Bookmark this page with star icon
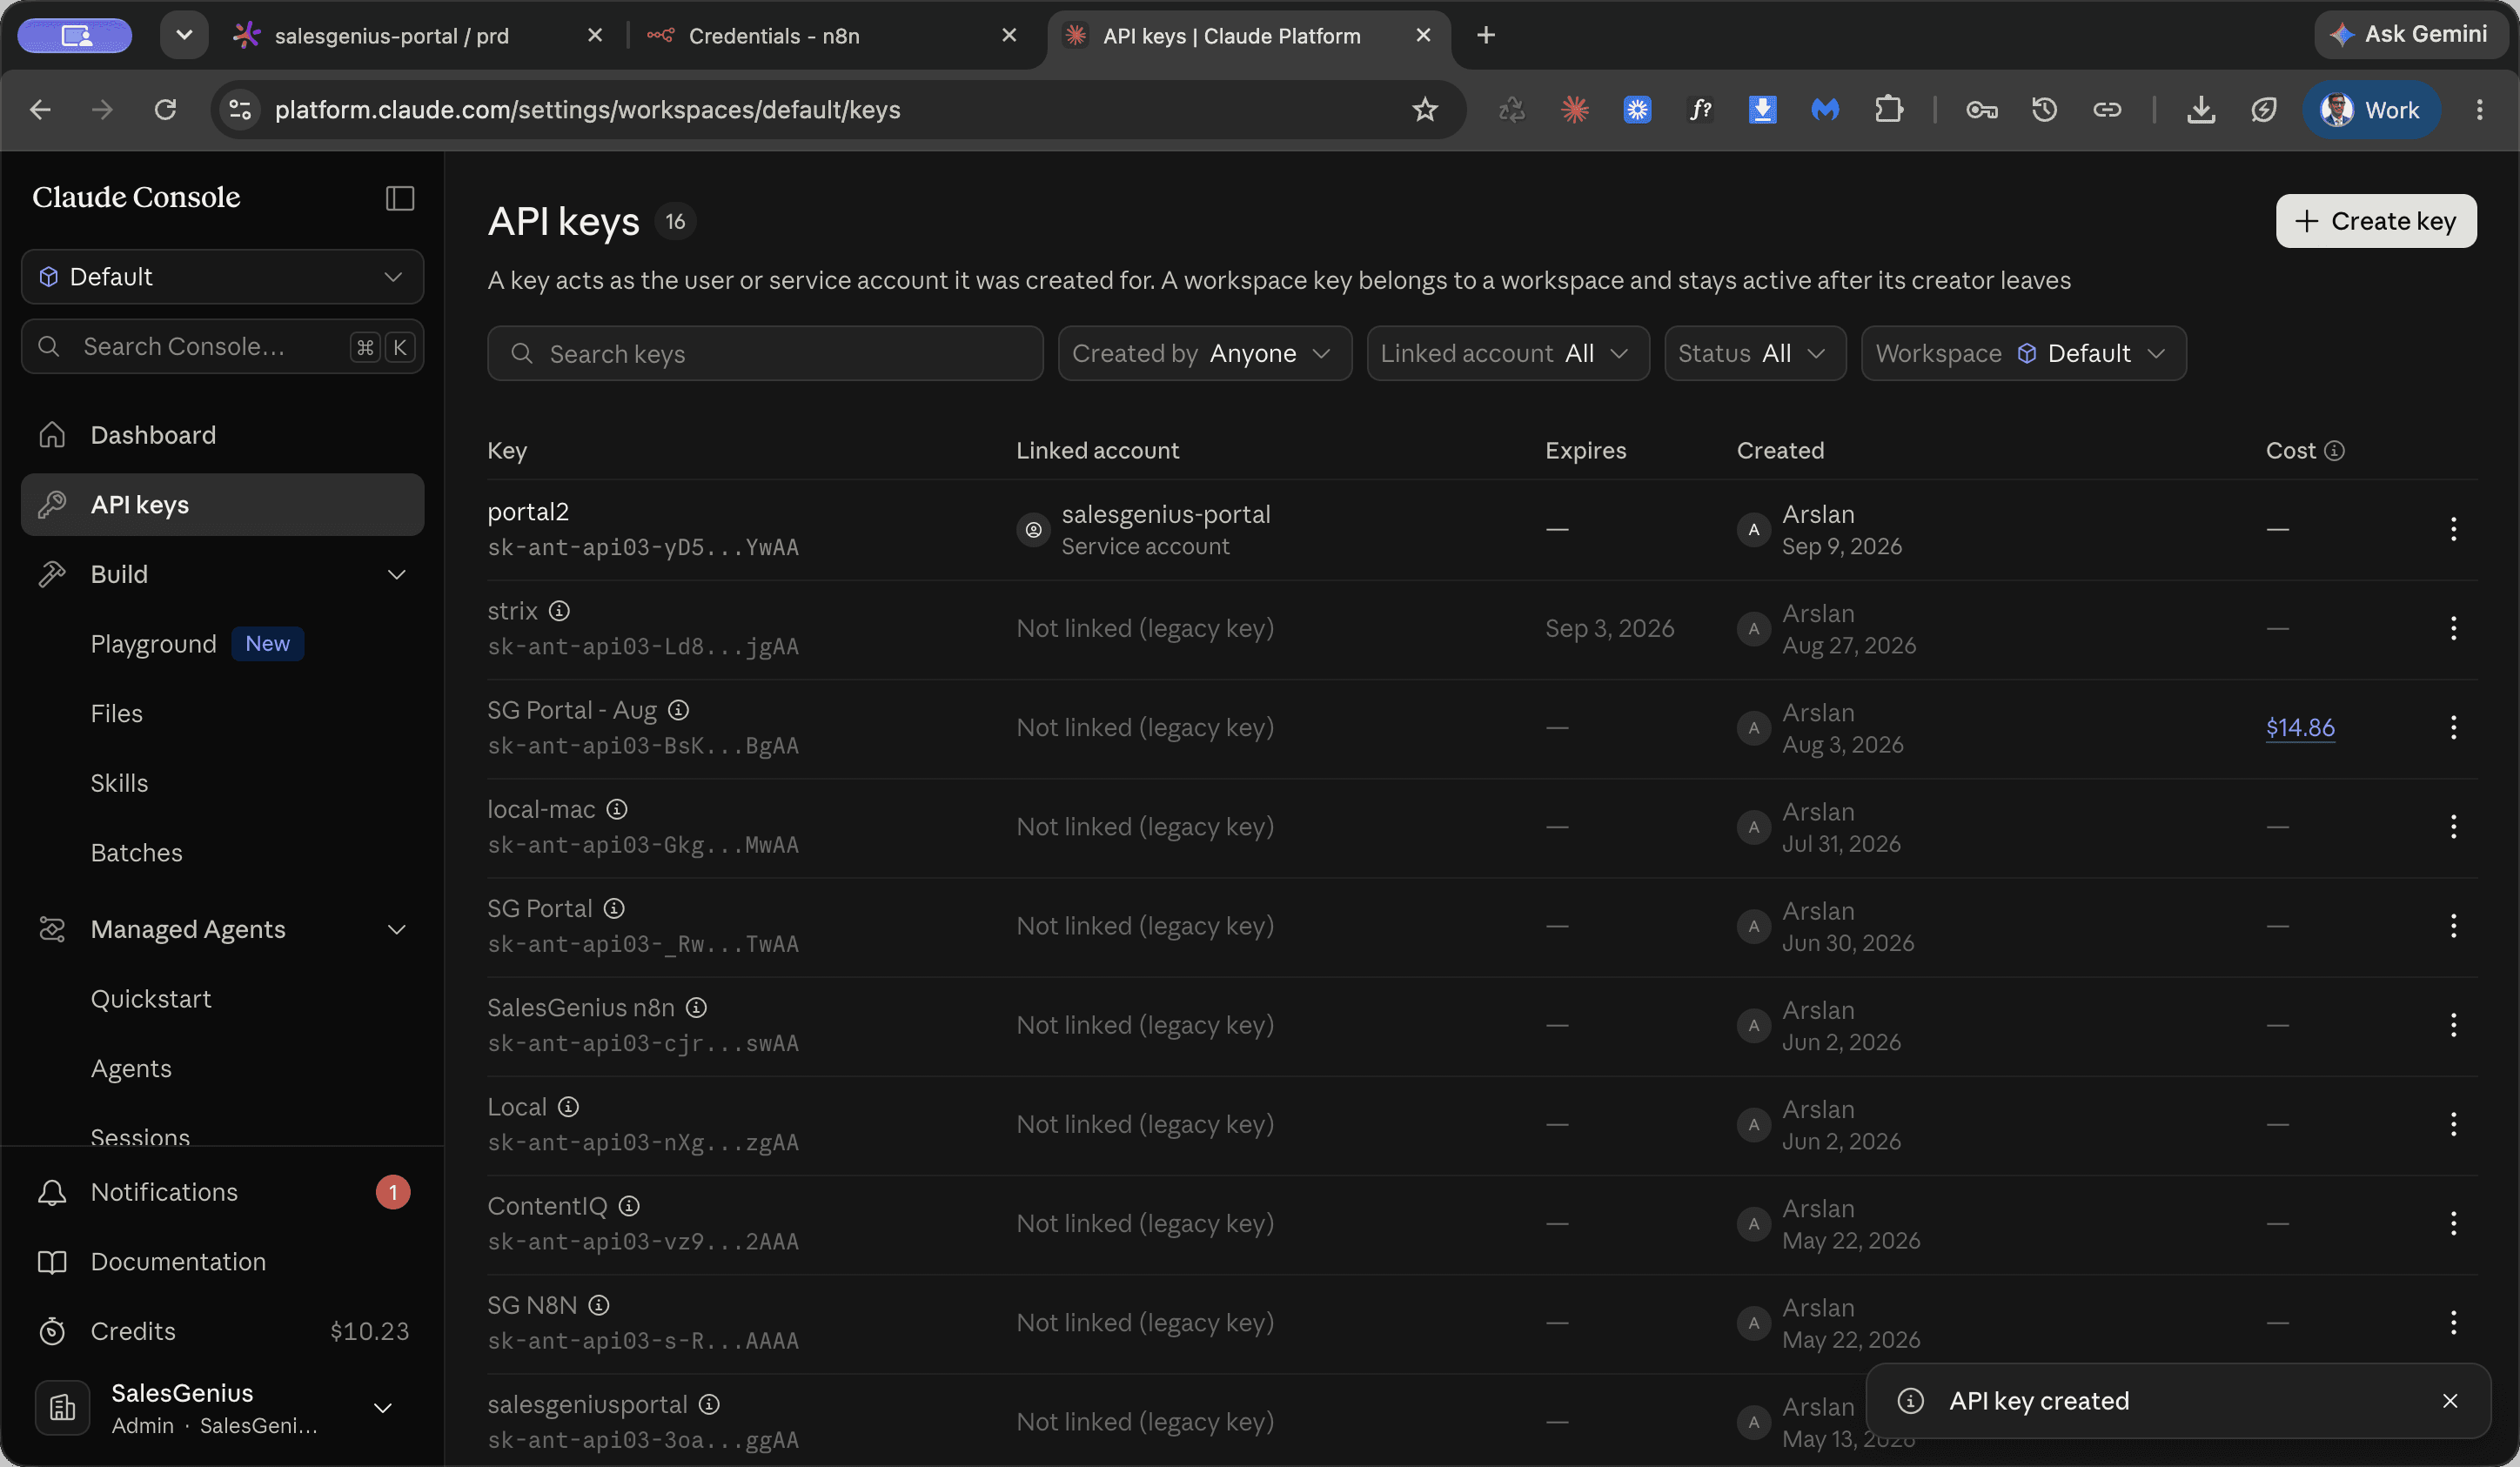 point(1425,109)
